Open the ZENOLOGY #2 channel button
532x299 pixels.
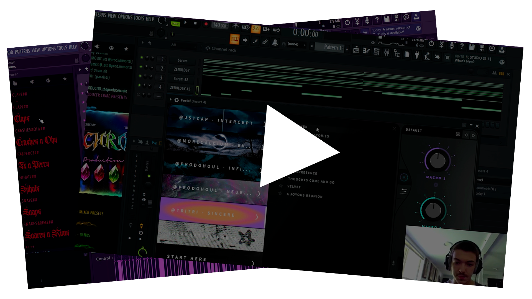tap(180, 88)
